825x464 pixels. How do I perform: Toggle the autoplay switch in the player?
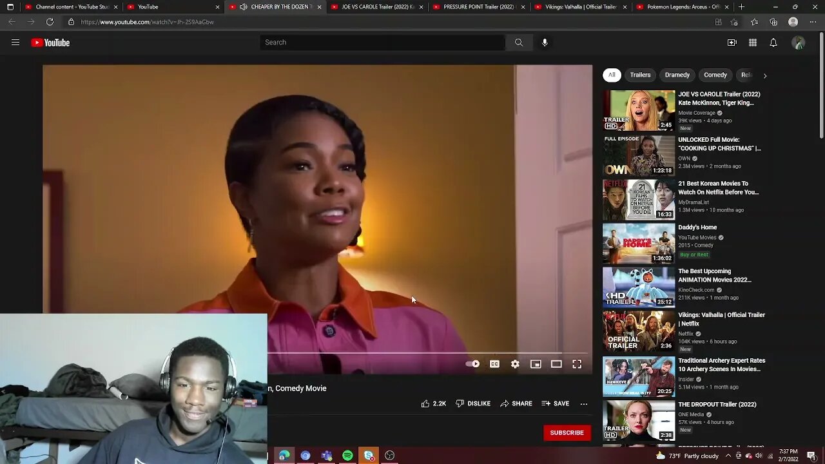coord(472,364)
